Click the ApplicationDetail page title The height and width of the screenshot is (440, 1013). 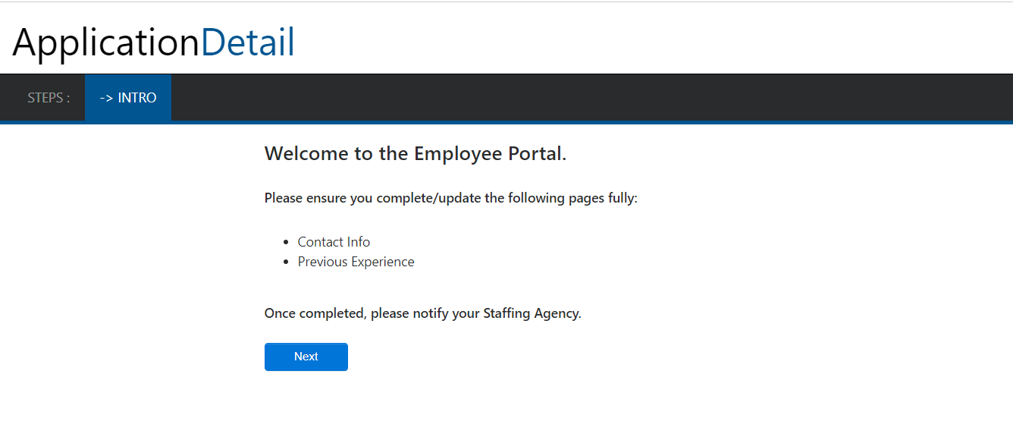154,42
